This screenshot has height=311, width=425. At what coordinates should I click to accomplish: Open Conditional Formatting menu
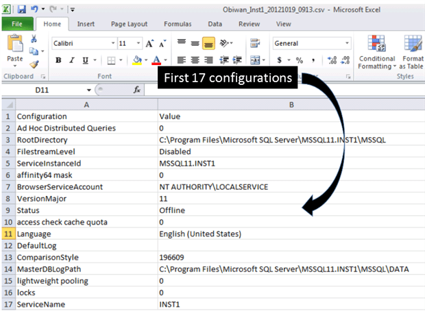[377, 52]
